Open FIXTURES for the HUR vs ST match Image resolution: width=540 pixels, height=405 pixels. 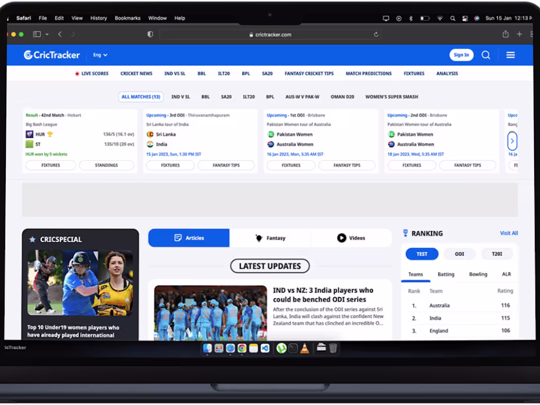pyautogui.click(x=51, y=165)
